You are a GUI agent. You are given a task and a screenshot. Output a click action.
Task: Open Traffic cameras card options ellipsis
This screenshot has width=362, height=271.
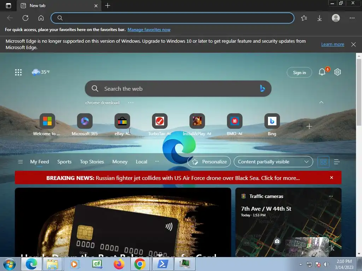point(331,196)
